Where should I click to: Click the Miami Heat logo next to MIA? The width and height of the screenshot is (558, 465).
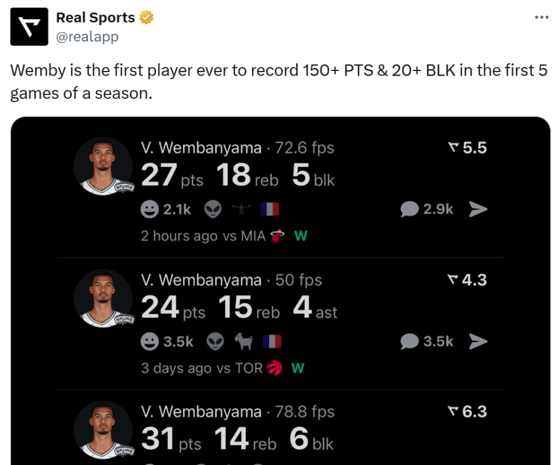click(x=277, y=236)
